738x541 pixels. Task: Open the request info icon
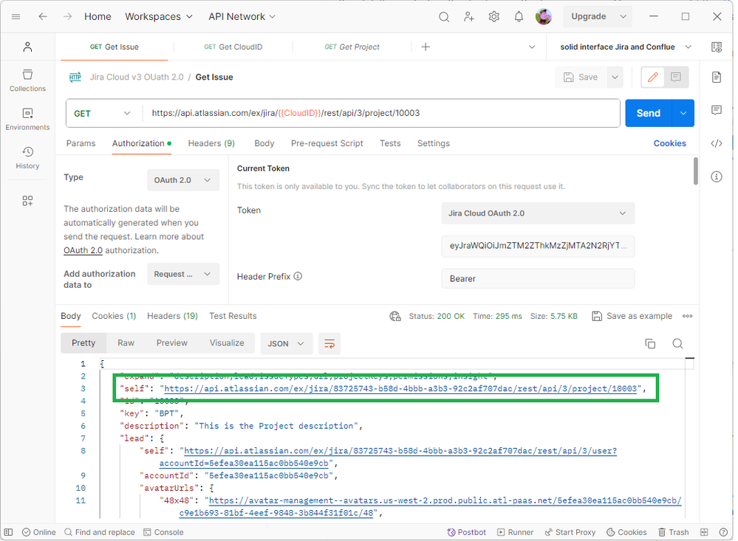coord(717,177)
